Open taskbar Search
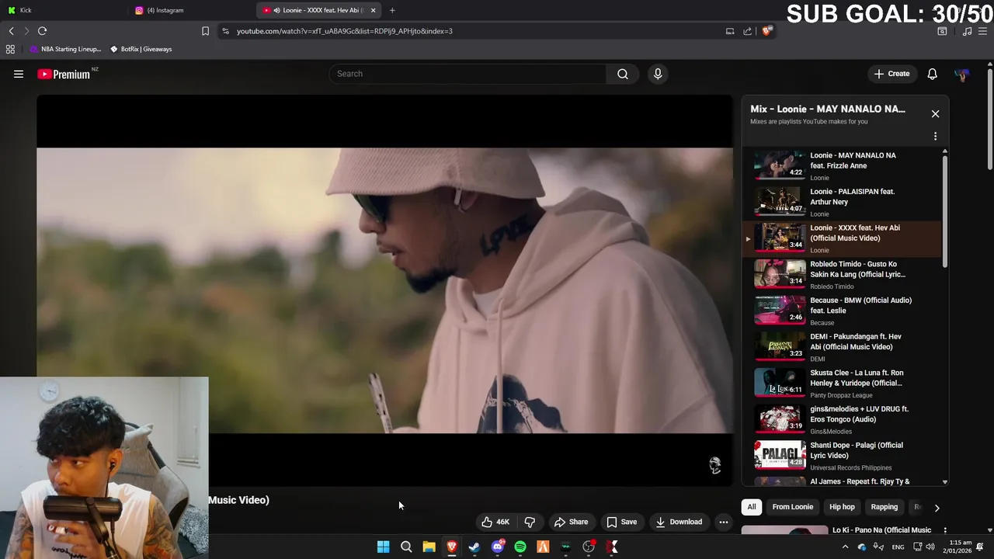This screenshot has width=994, height=559. coord(406,547)
